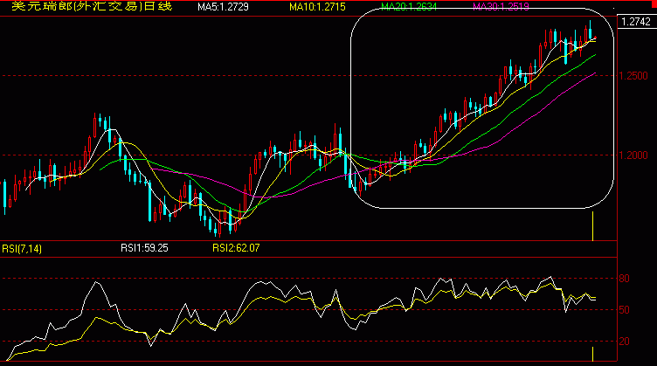Click the yellow date cursor line in the RSI panel

point(592,354)
